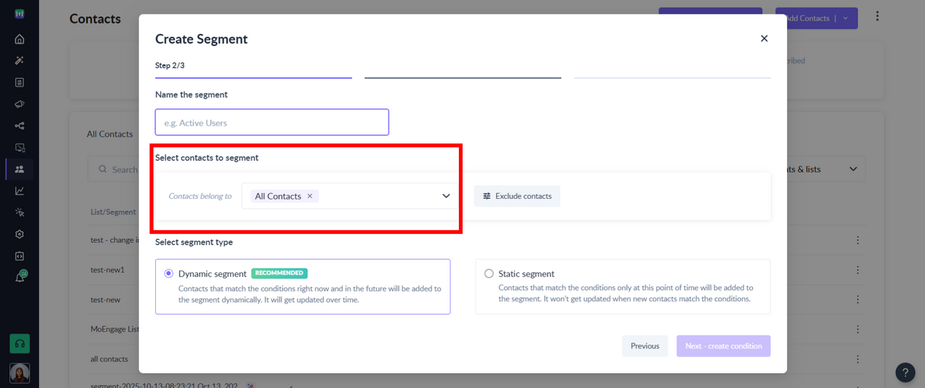Open the user profile avatar
The width and height of the screenshot is (925, 388).
19,373
